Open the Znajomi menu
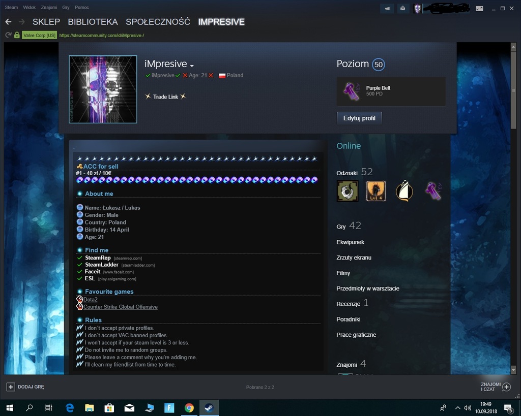 click(x=49, y=7)
